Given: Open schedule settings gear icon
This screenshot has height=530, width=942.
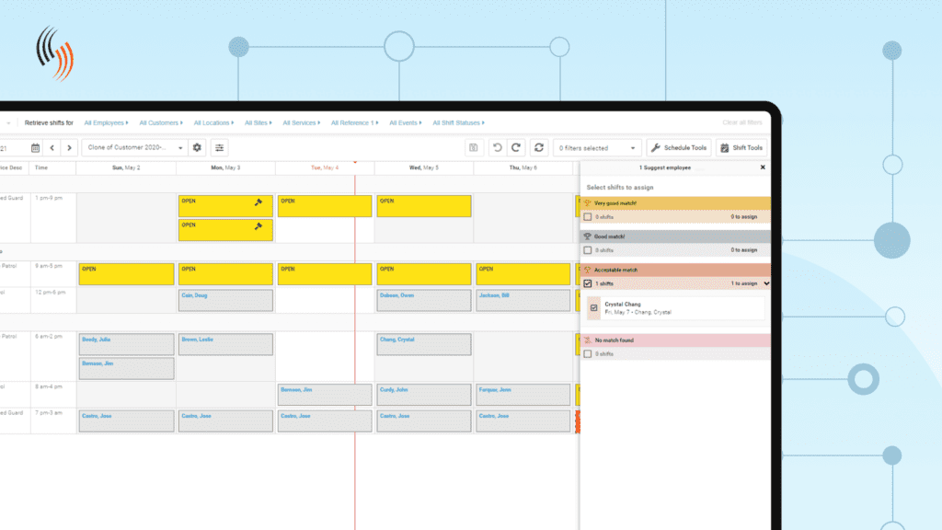Looking at the screenshot, I should click(197, 148).
